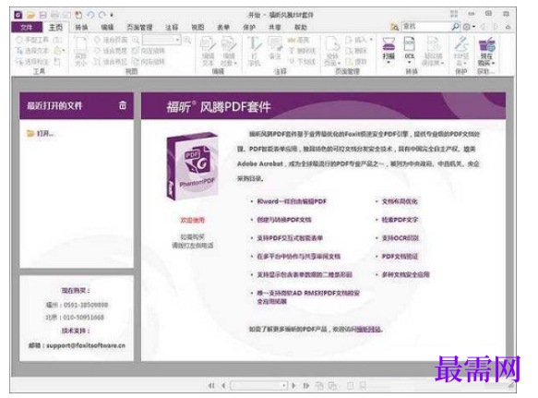Clear recent files with the trash icon
Screen dimensions: 538x398
tap(123, 105)
